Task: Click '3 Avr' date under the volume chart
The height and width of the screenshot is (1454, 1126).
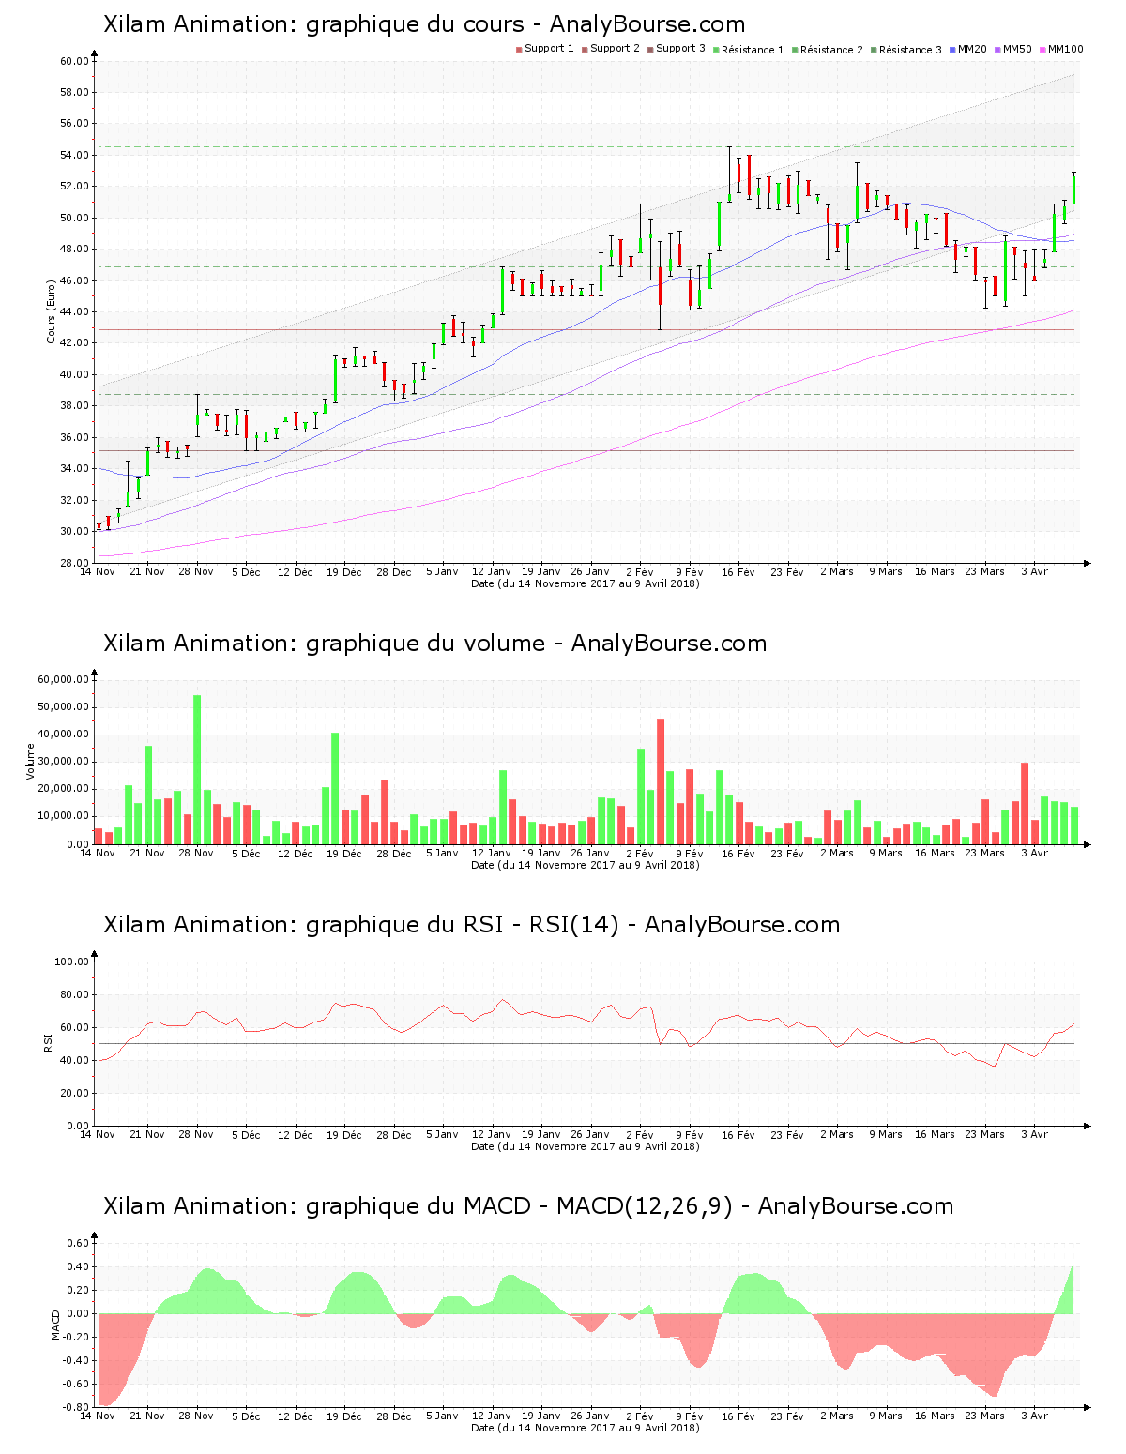Action: pyautogui.click(x=1034, y=853)
